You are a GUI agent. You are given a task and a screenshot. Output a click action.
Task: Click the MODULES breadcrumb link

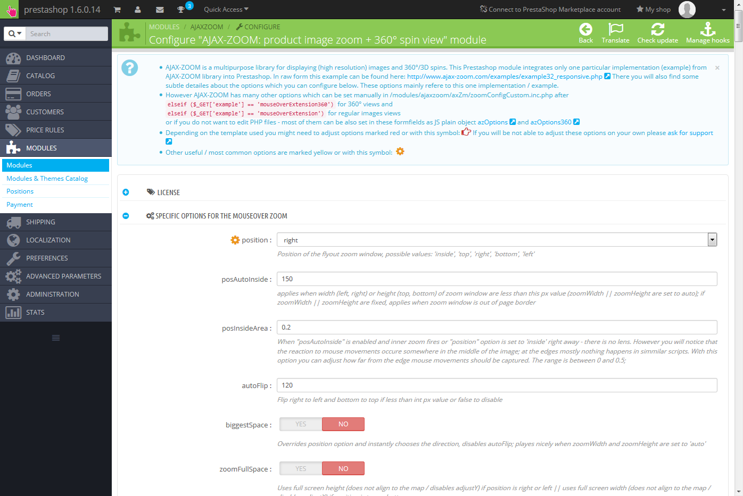coord(164,27)
